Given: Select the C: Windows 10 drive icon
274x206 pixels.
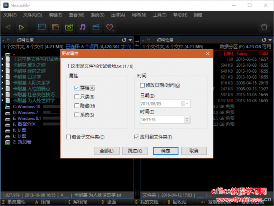Looking at the screenshot, I should [8, 107].
